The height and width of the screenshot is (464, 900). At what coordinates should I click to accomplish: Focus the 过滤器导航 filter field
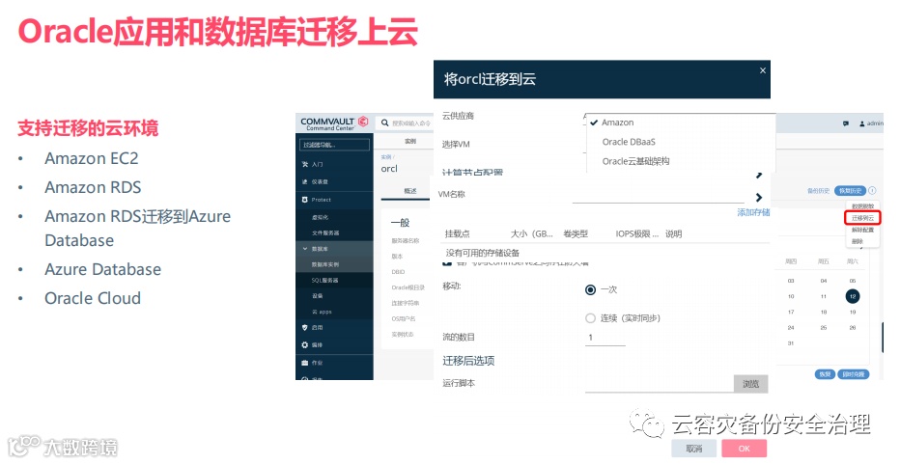(x=334, y=145)
